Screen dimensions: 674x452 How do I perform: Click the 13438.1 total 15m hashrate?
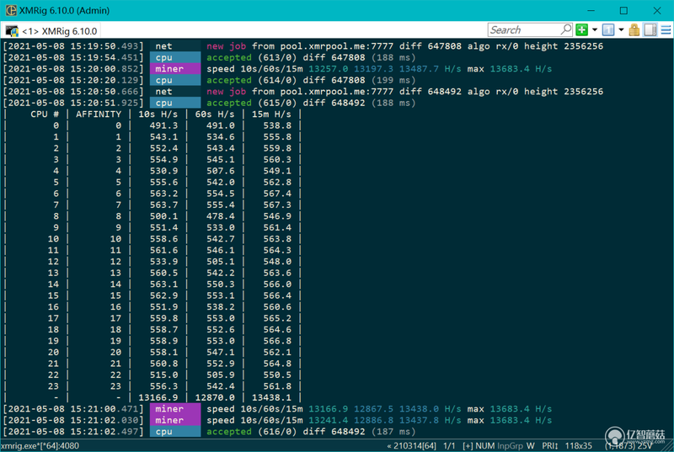[271, 397]
